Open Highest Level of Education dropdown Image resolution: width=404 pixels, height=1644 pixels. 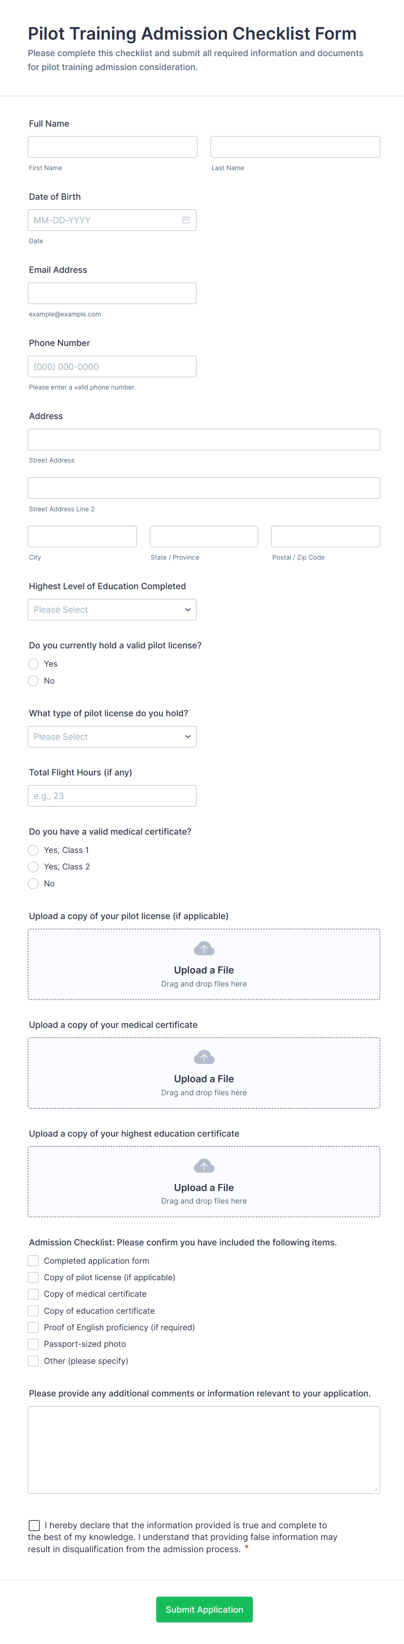click(x=112, y=610)
